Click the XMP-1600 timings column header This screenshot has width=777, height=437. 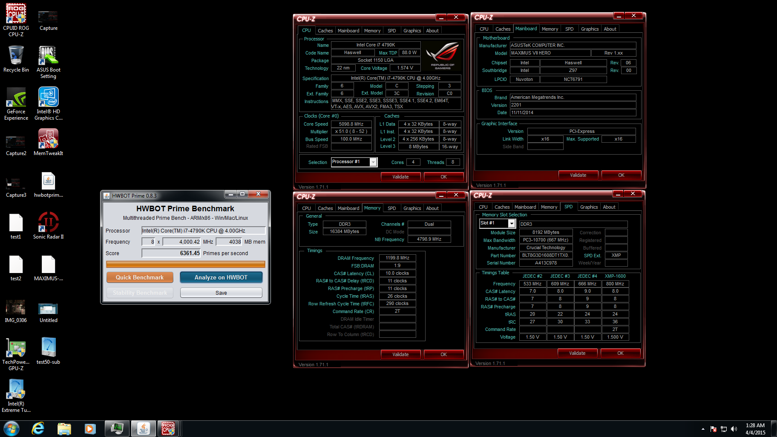tap(615, 276)
